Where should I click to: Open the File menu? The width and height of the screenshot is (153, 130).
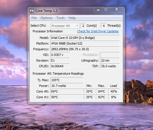(34, 18)
